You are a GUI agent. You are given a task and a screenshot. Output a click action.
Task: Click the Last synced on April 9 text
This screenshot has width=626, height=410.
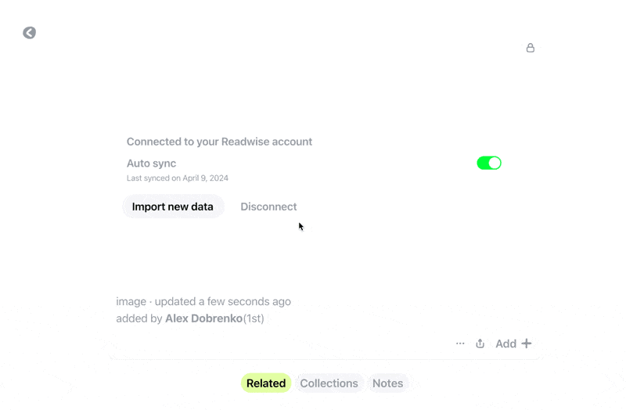(x=178, y=178)
